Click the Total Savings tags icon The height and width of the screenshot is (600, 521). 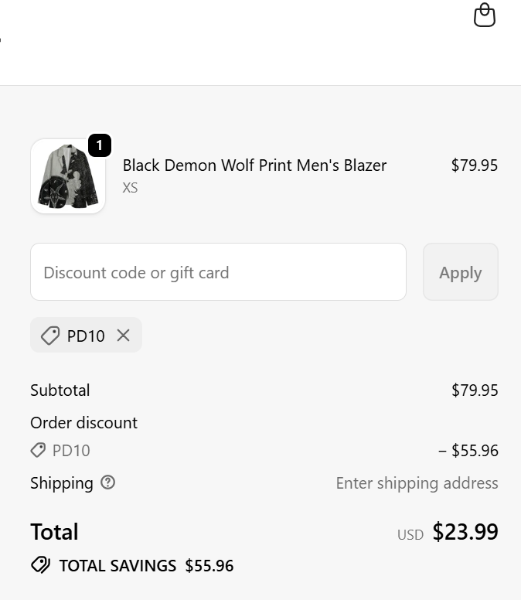(x=40, y=565)
